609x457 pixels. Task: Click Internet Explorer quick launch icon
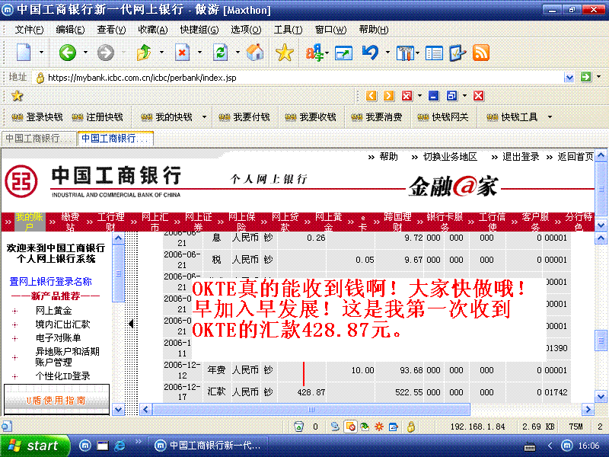120,446
